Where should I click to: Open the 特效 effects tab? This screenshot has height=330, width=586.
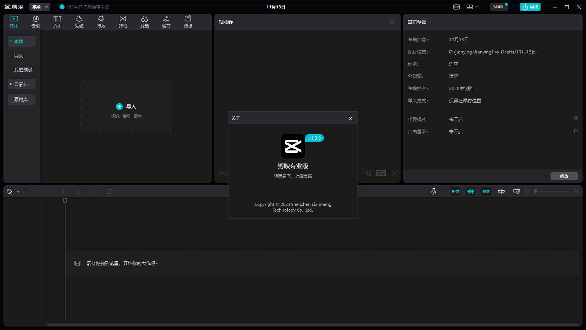coord(101,22)
